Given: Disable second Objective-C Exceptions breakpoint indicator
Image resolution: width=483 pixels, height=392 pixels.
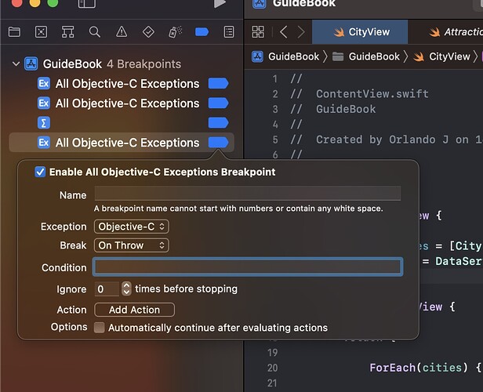Looking at the screenshot, I should tap(218, 103).
